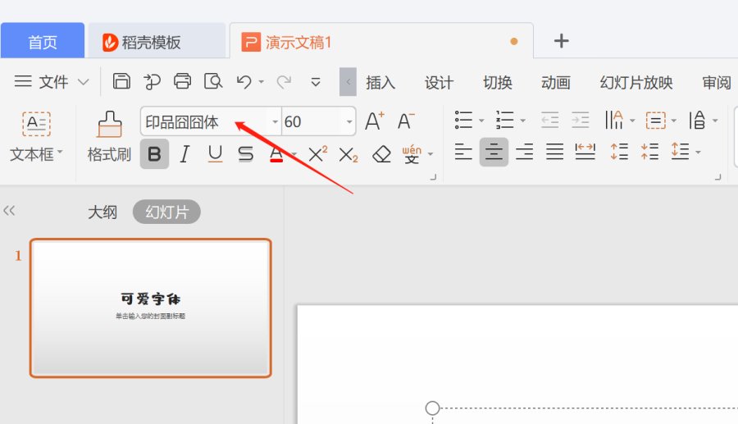
Task: Click the Print icon
Action: [182, 81]
